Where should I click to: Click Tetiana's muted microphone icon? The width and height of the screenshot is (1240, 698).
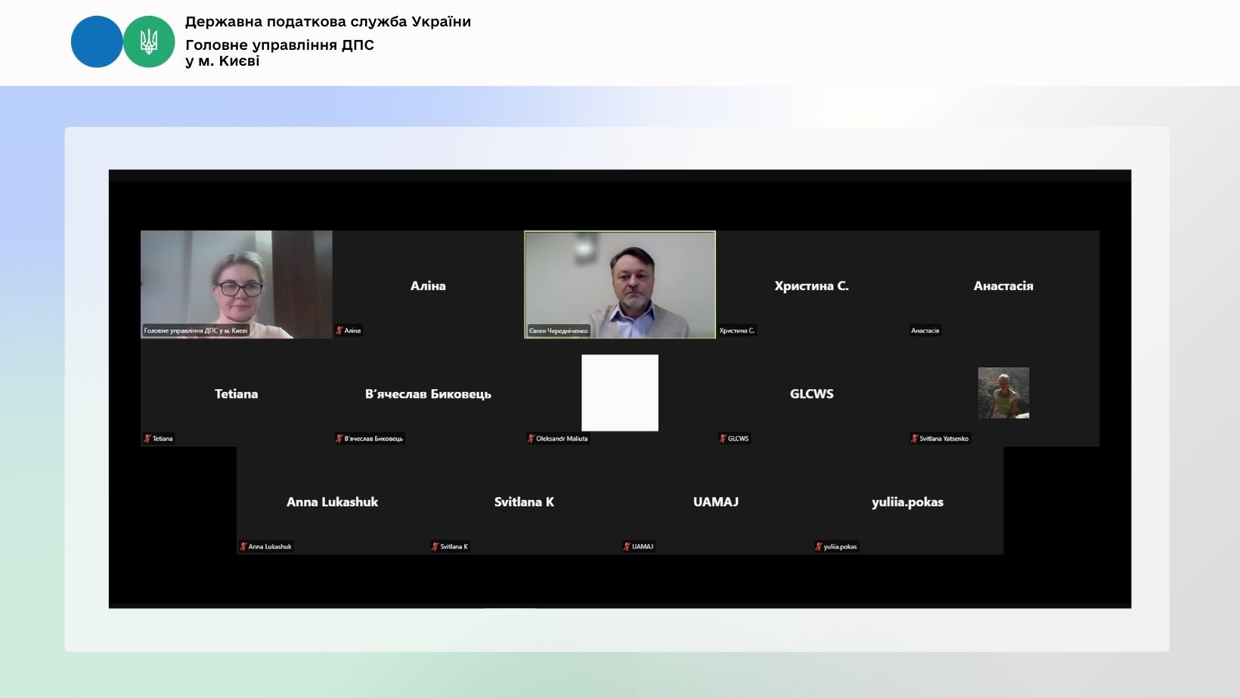tap(147, 438)
